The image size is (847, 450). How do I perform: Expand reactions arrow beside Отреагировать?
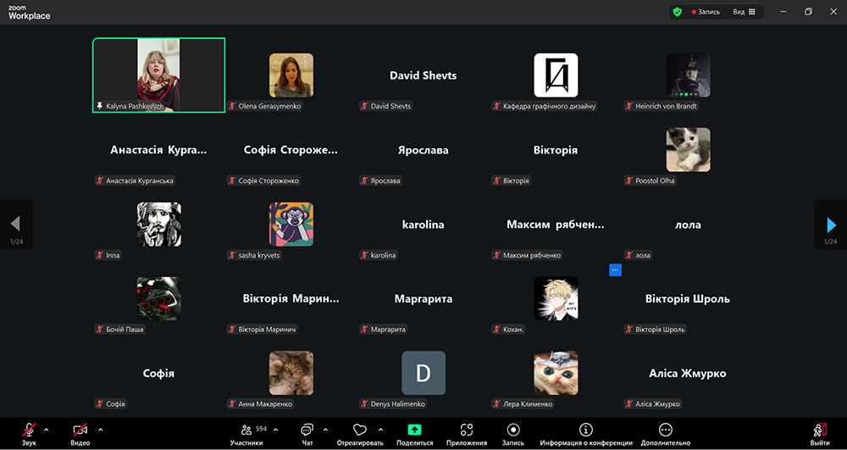tap(380, 429)
